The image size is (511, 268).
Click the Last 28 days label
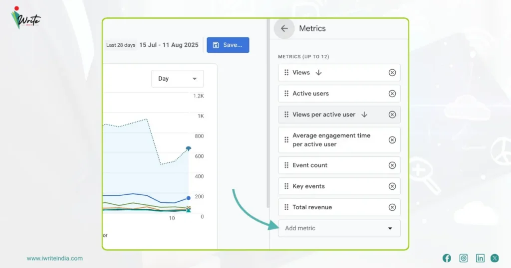pos(121,45)
